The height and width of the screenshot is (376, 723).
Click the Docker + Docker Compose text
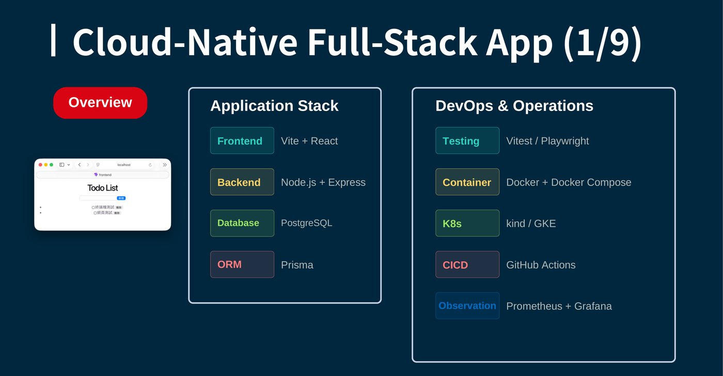[569, 182]
